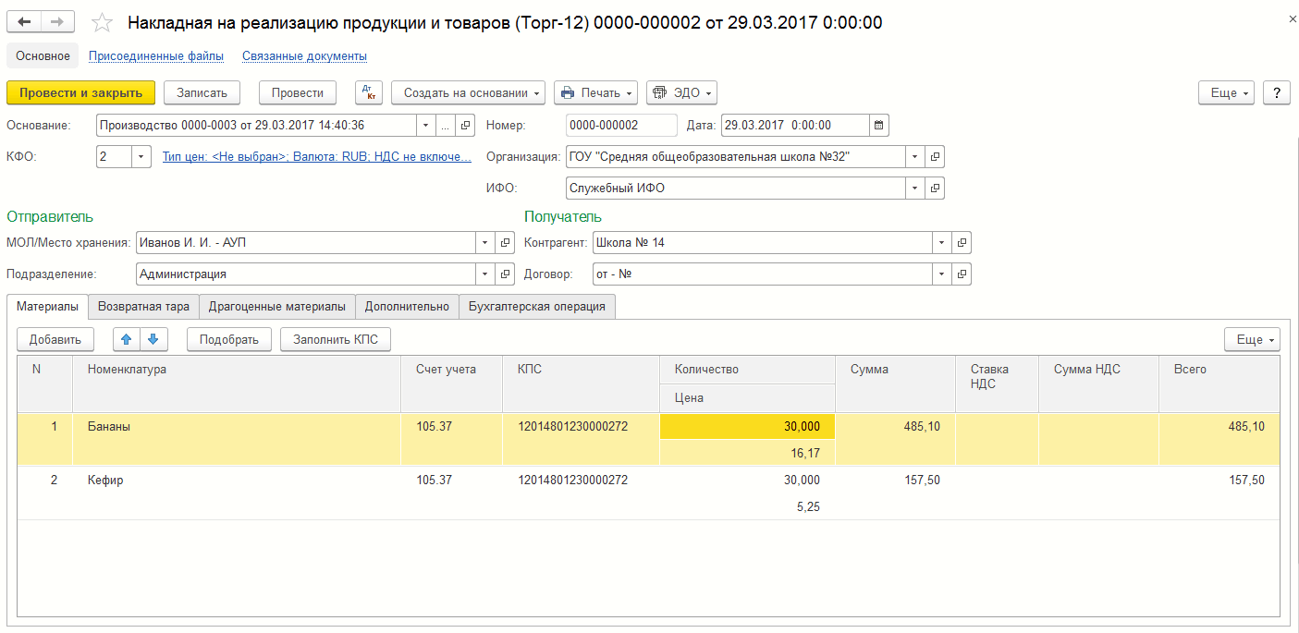Focus the Дата input field
The width and height of the screenshot is (1299, 633).
pyautogui.click(x=795, y=125)
